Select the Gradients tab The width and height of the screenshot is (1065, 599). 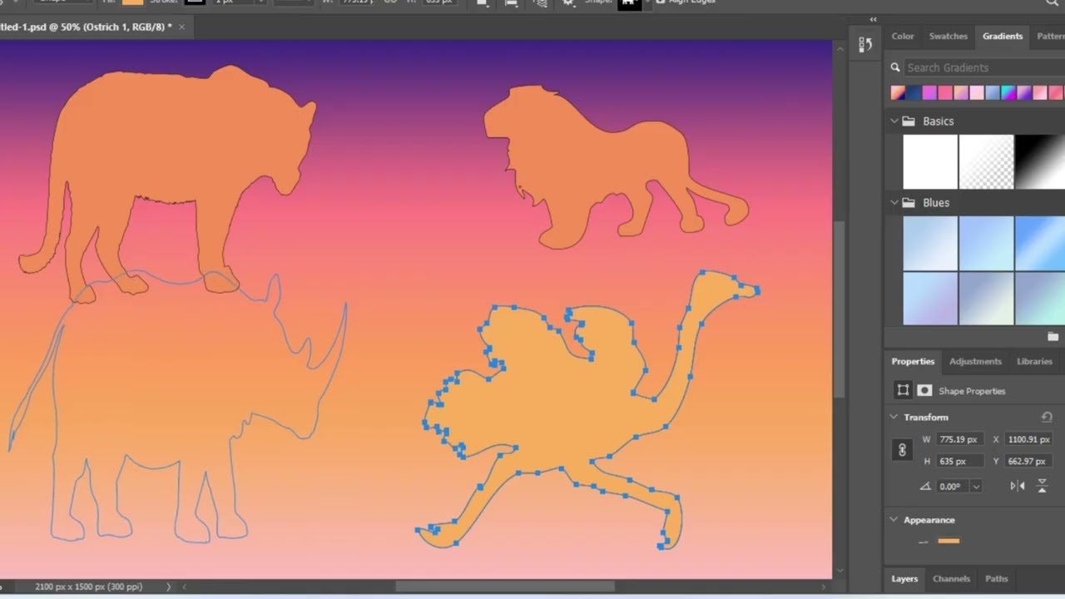(1003, 37)
